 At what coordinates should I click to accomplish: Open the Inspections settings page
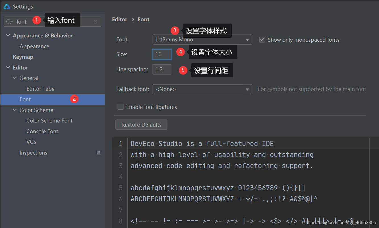pos(33,153)
